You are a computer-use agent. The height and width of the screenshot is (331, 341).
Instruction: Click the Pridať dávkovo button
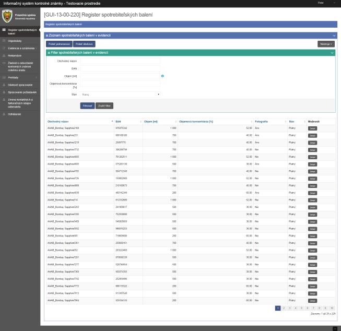pos(84,44)
